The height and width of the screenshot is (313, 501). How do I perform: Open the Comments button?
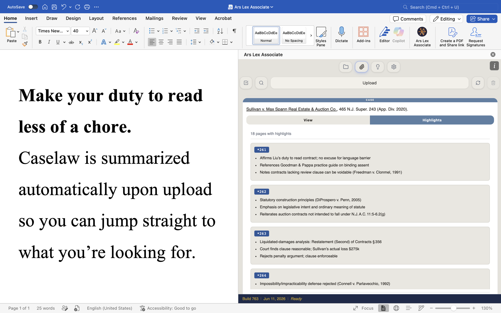pos(408,19)
